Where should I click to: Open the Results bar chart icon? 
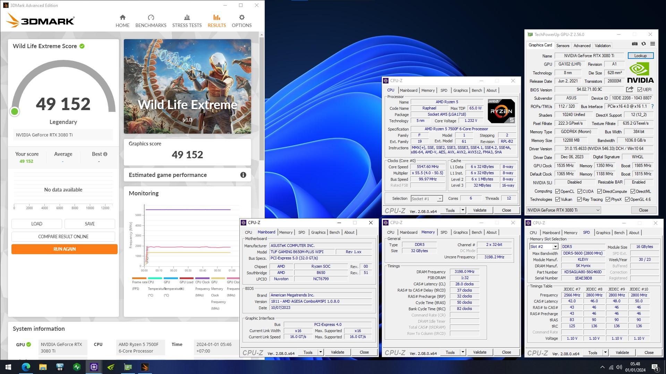[217, 17]
